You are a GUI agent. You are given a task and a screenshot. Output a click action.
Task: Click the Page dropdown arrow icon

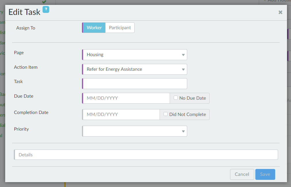coord(183,55)
